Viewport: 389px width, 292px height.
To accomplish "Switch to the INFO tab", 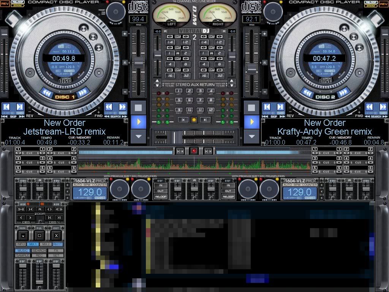I will click(21, 244).
